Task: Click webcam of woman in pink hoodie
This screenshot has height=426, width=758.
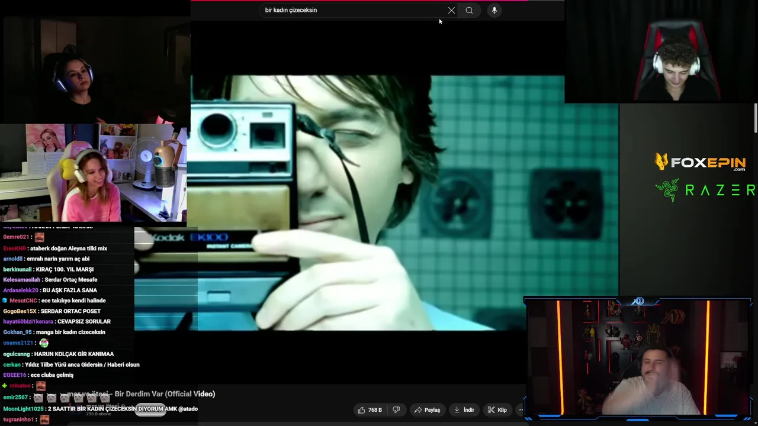Action: (x=94, y=173)
